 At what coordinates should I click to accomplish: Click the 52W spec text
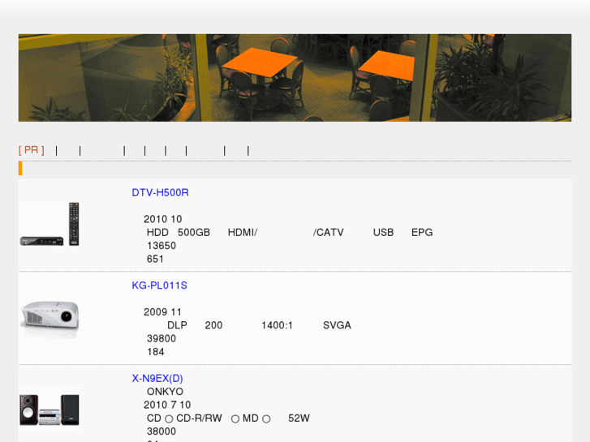pyautogui.click(x=299, y=418)
